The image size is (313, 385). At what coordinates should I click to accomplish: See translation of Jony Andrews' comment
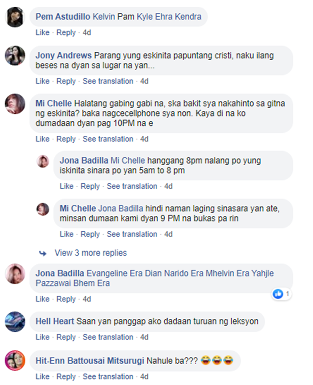108,81
